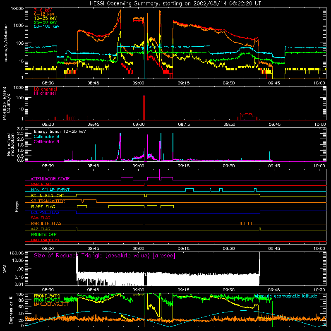Select the Collimator 9 legend label
Image resolution: width=331 pixels, height=331 pixels.
coord(46,142)
